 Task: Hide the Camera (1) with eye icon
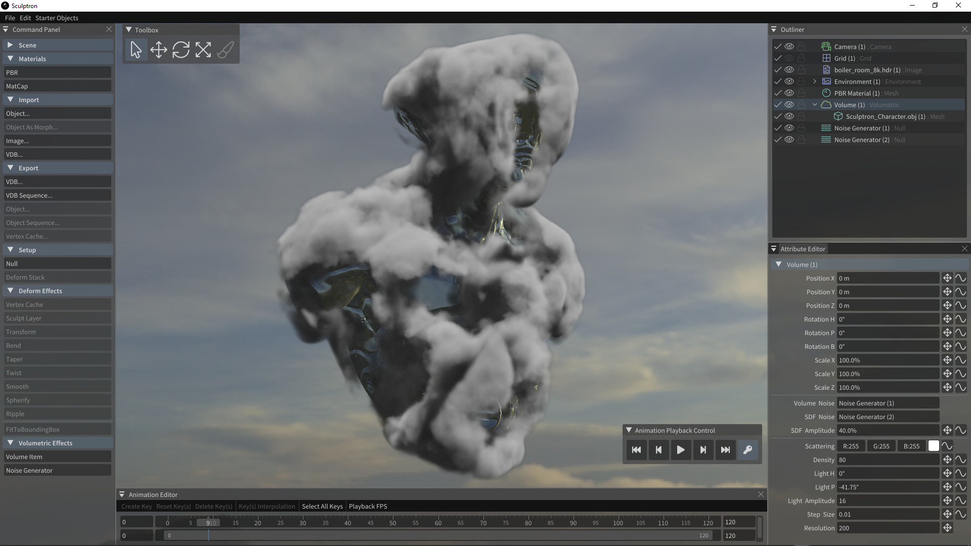pos(789,47)
